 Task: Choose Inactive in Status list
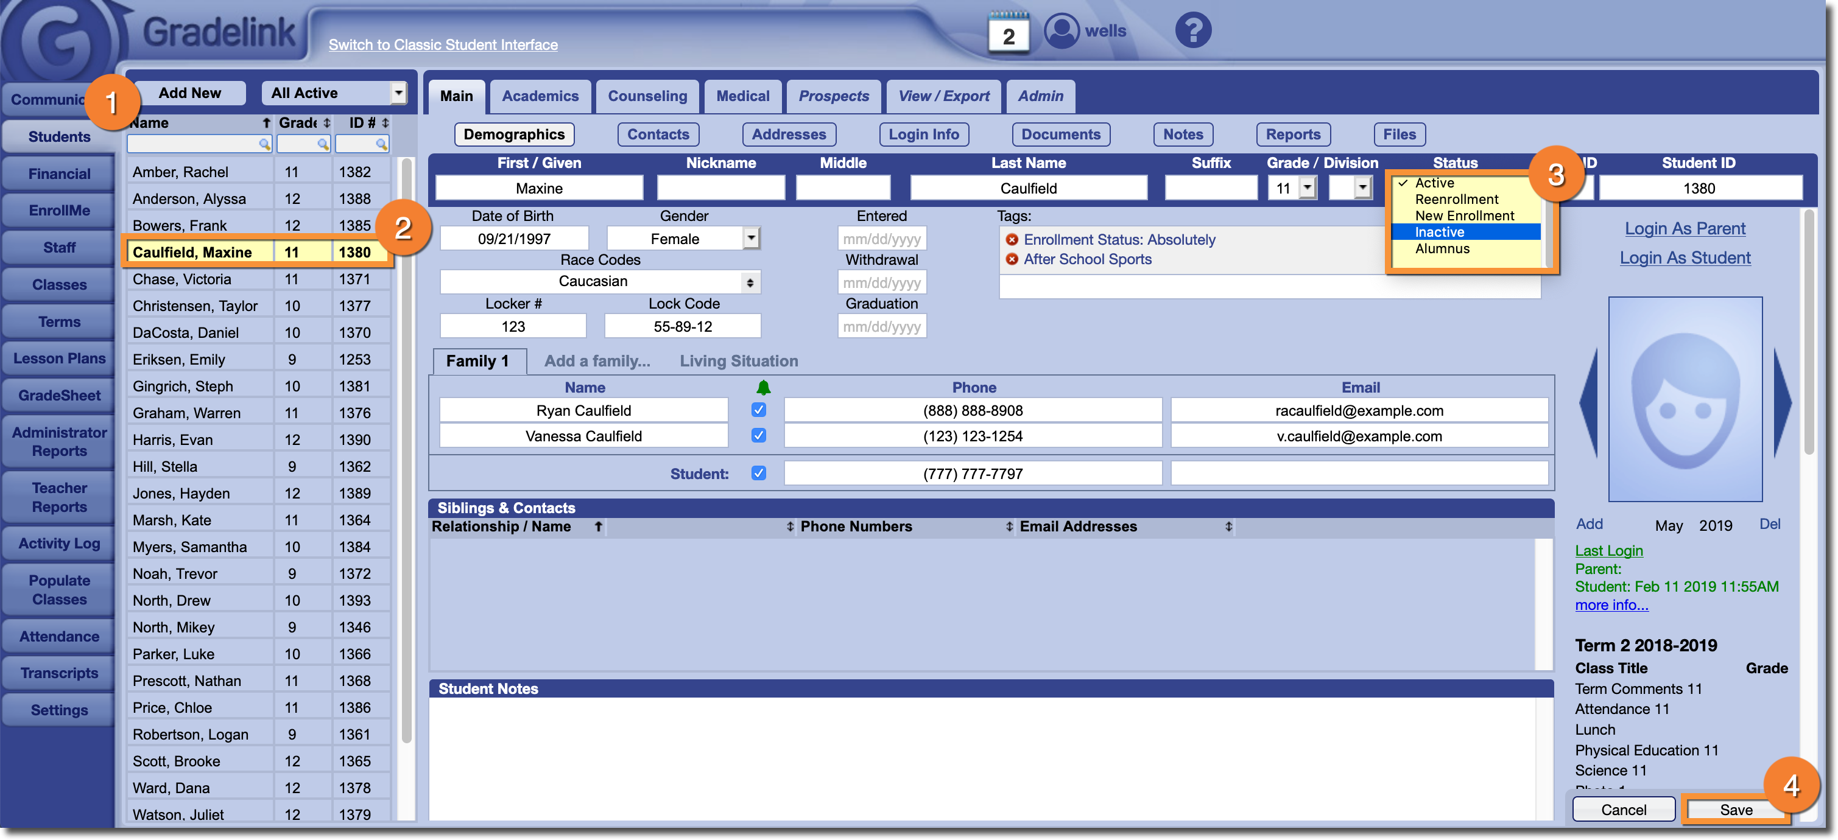click(1439, 233)
